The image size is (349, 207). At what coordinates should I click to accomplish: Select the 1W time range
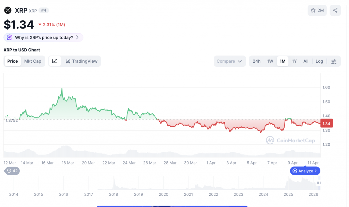coord(270,61)
